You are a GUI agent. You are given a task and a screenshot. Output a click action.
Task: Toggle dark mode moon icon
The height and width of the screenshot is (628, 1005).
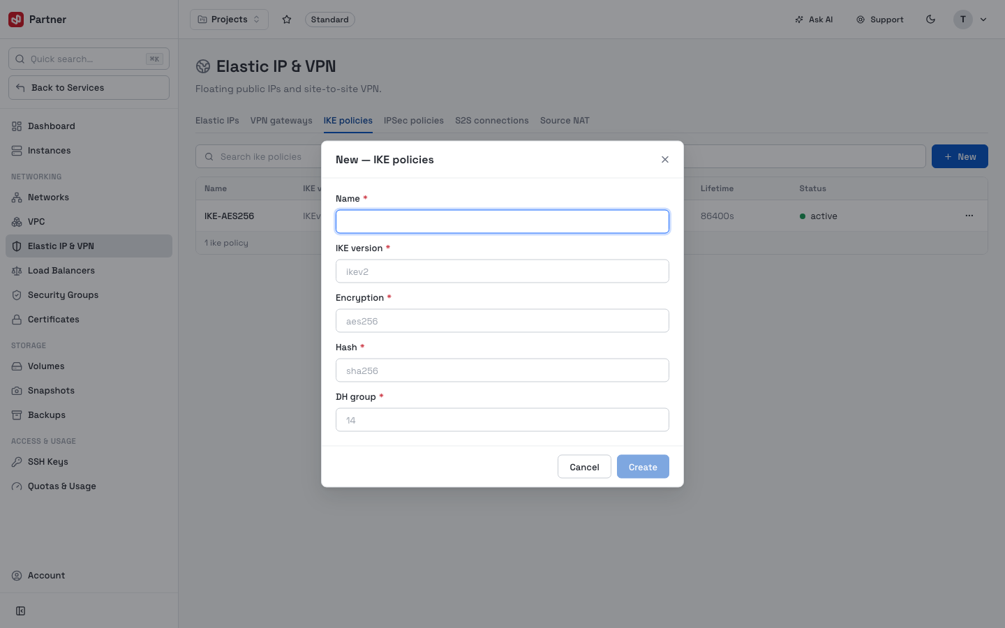(930, 20)
